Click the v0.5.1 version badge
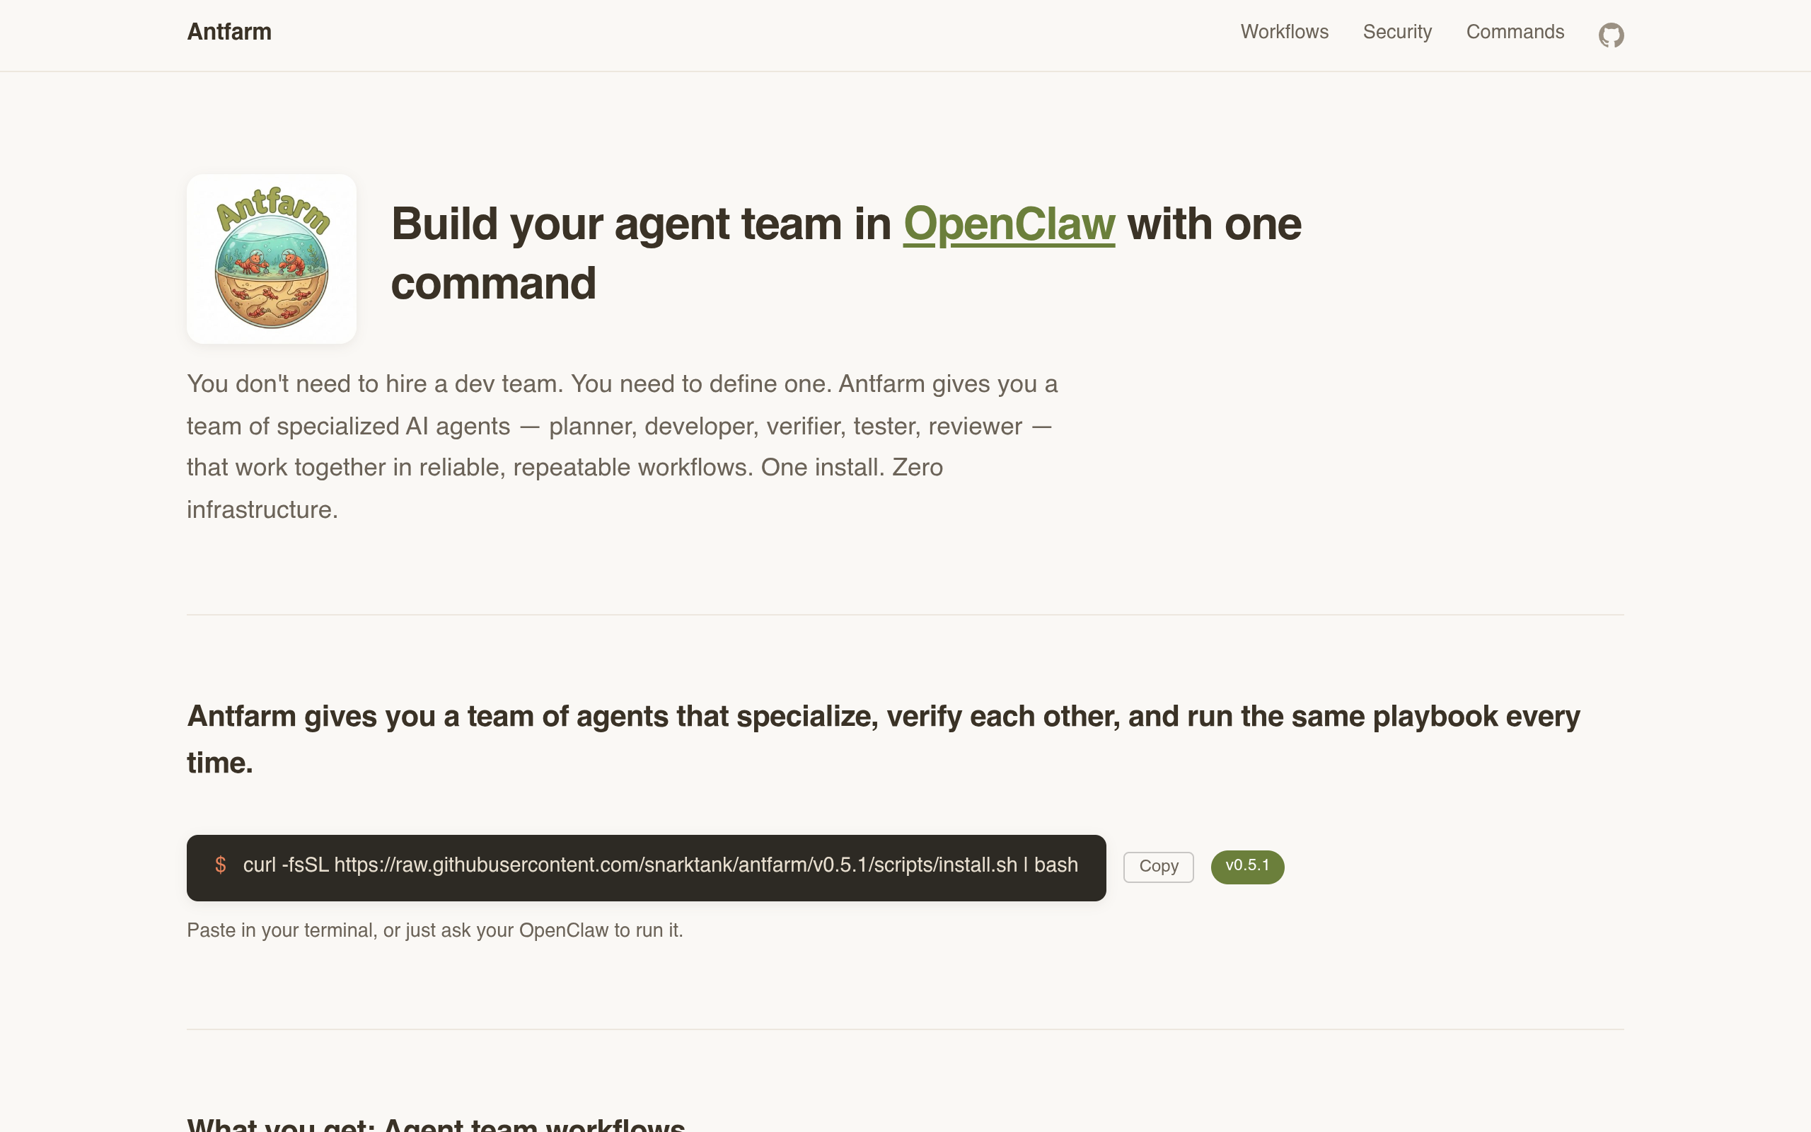The image size is (1811, 1132). 1246,867
